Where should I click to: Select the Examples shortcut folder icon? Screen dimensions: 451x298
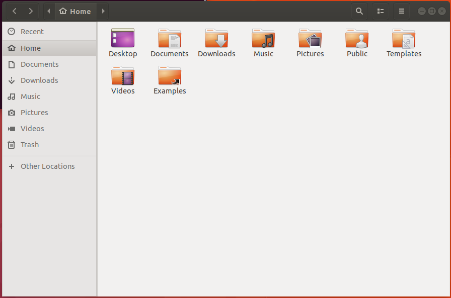[x=170, y=75]
